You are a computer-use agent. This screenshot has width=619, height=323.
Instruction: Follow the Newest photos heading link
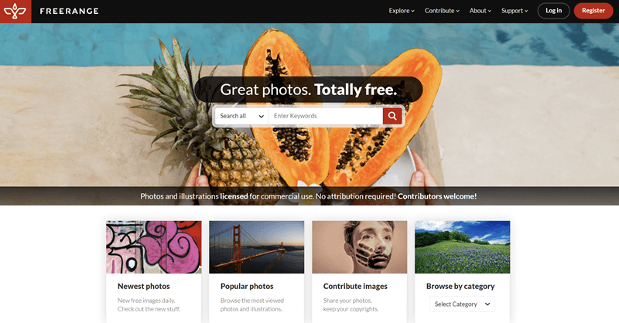(x=144, y=287)
